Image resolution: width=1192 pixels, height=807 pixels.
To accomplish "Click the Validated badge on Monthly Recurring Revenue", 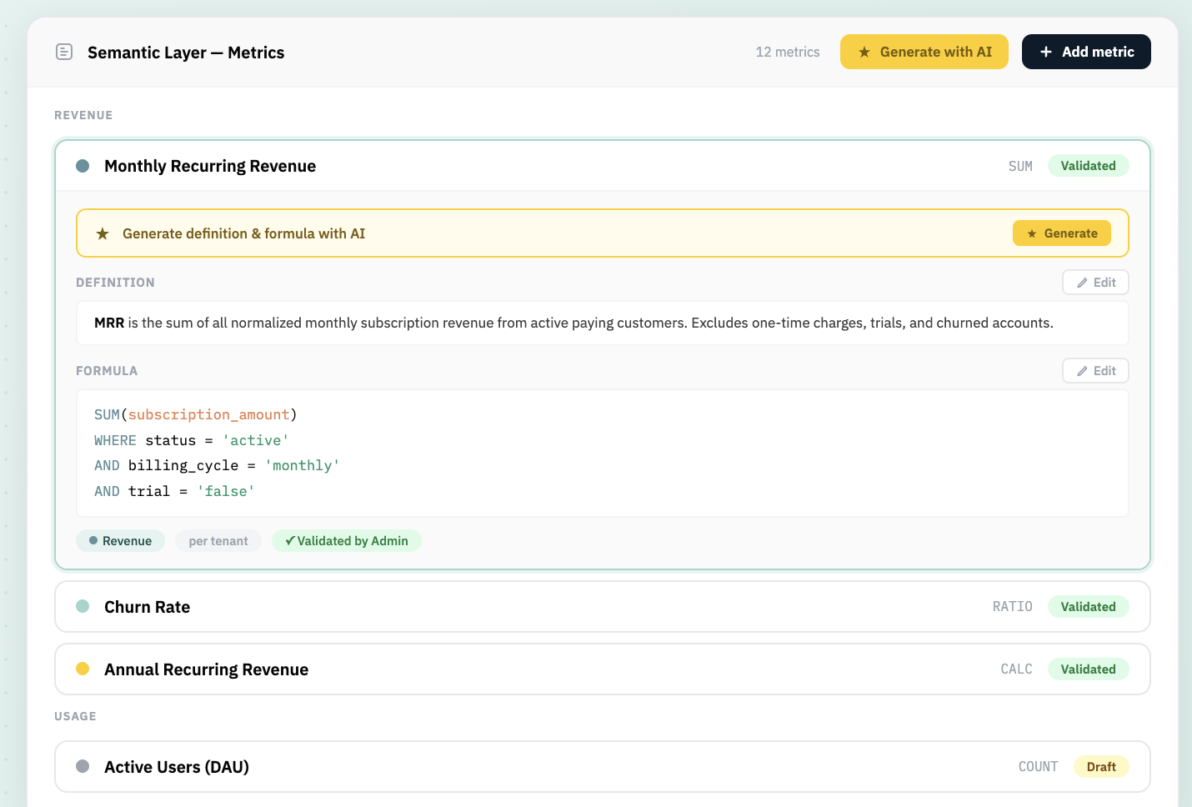I will coord(1088,166).
